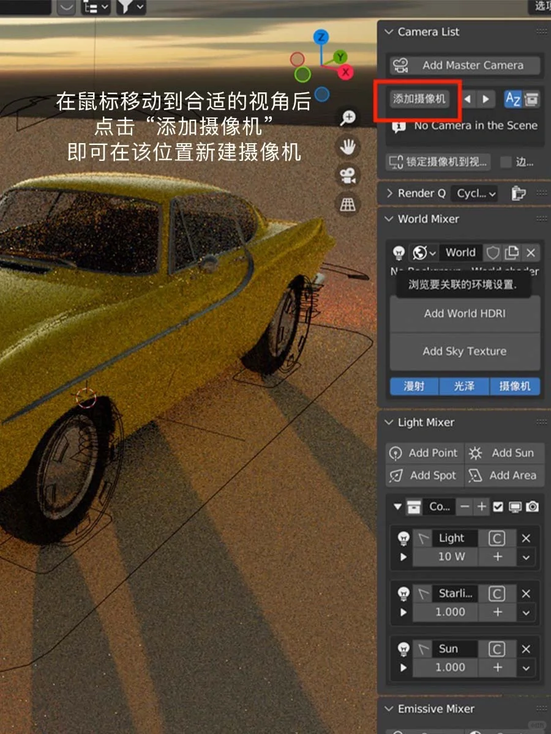The image size is (551, 734).
Task: Select the hand pan icon in viewport
Action: [x=348, y=146]
